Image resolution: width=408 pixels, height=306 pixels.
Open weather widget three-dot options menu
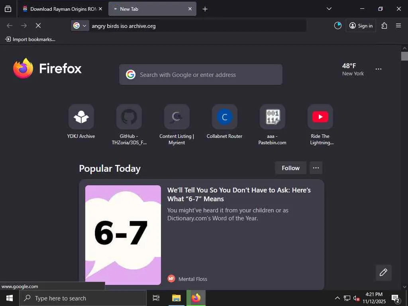[379, 69]
